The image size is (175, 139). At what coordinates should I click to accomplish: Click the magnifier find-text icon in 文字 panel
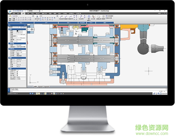[x=55, y=18]
